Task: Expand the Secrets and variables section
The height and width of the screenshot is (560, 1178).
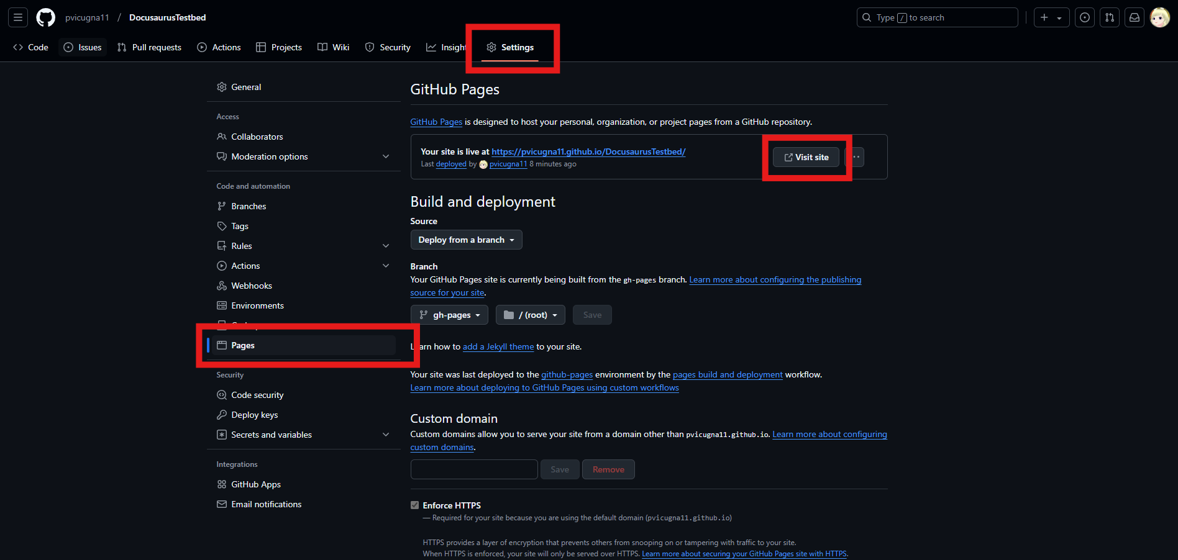Action: tap(386, 435)
